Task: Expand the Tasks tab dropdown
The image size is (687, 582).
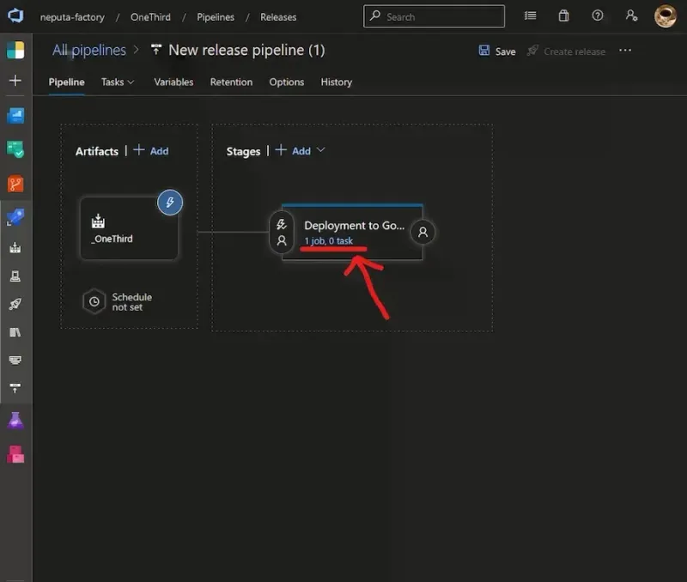Action: 118,82
